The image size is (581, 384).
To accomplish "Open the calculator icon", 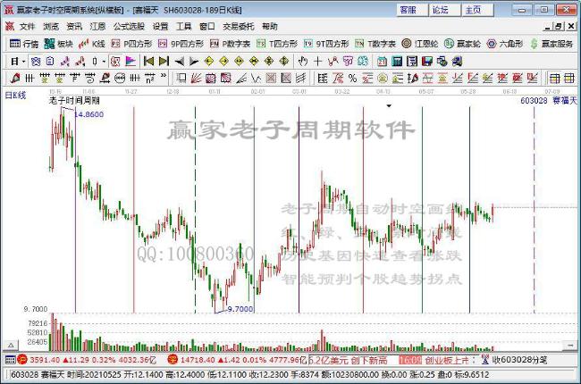I will tap(397, 62).
